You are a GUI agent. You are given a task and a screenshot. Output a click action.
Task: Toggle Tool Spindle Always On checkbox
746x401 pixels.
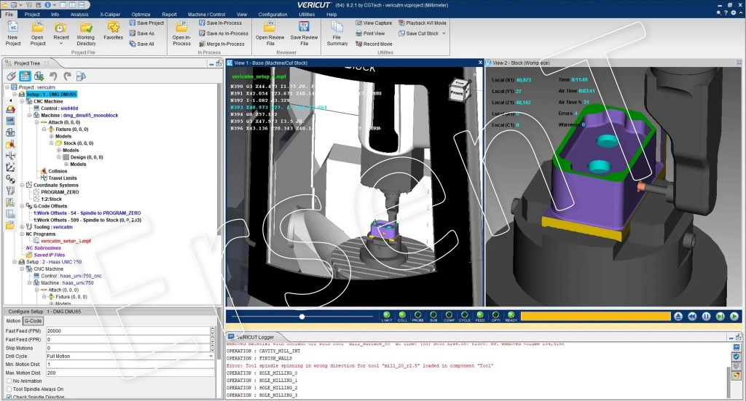[x=9, y=389]
